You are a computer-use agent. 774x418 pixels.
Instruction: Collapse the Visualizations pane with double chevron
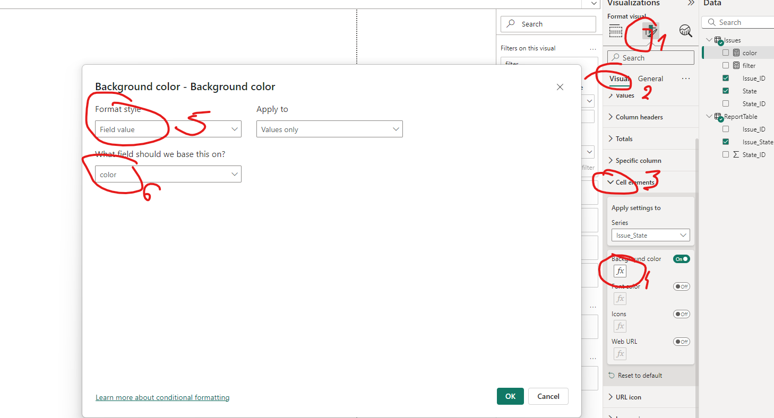pyautogui.click(x=691, y=3)
